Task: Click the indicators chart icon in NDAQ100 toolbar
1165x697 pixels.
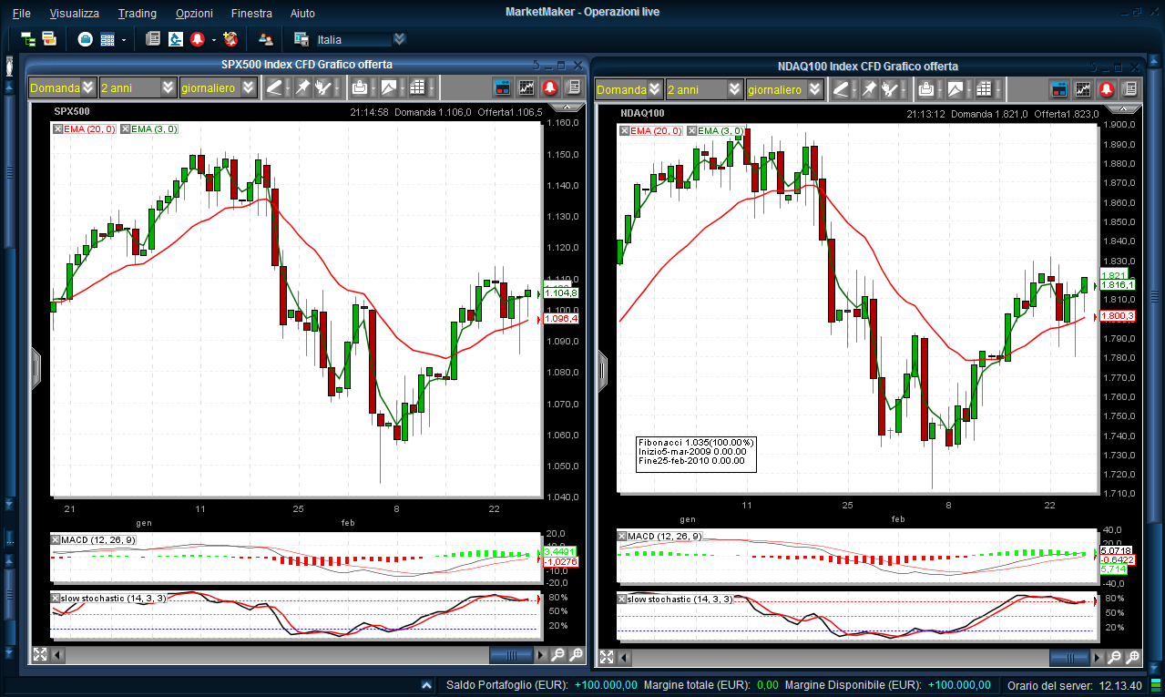Action: click(x=1083, y=89)
